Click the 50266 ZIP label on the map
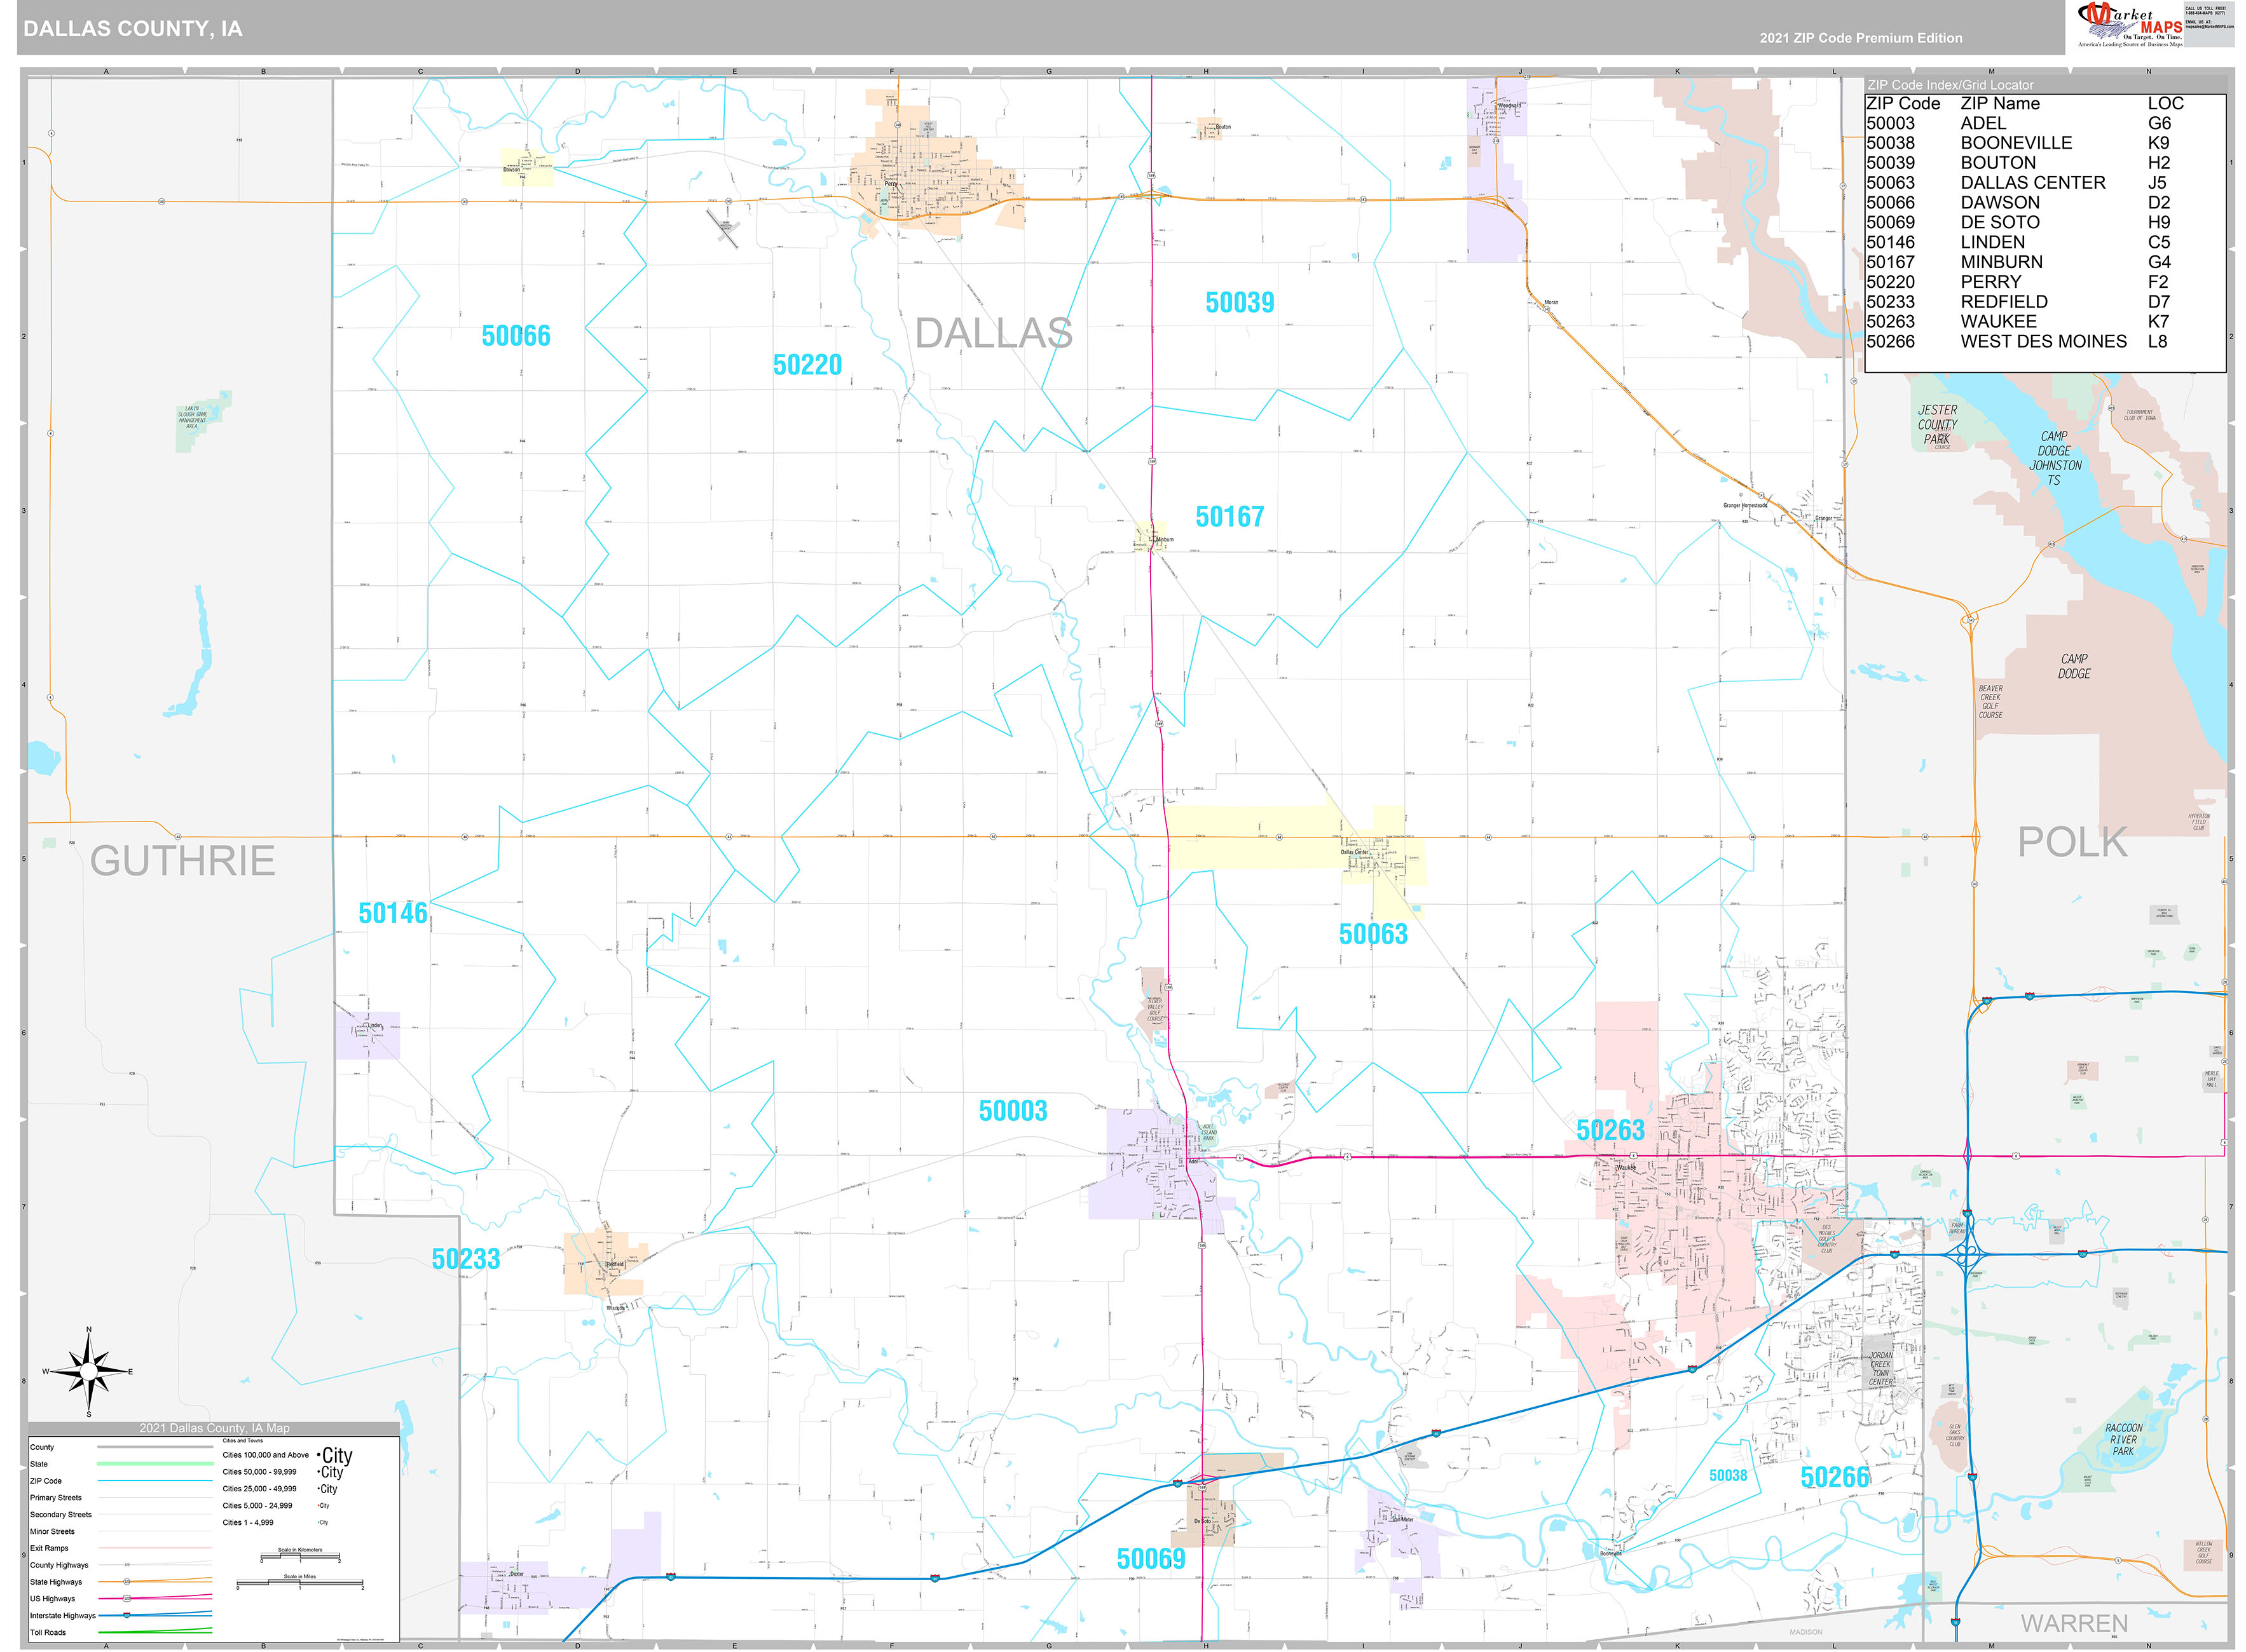Viewport: 2246px width, 1652px height. click(x=1835, y=1477)
